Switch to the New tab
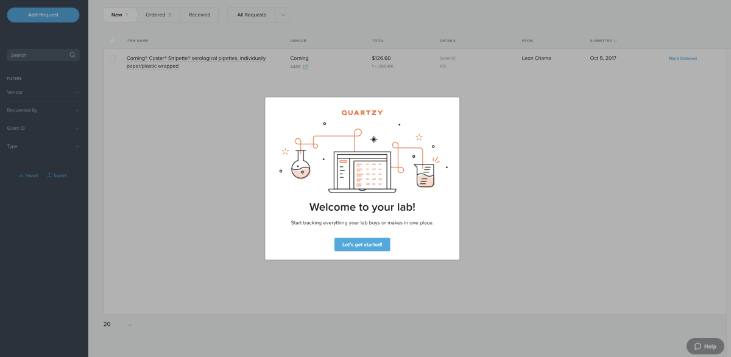731x357 pixels. 119,15
